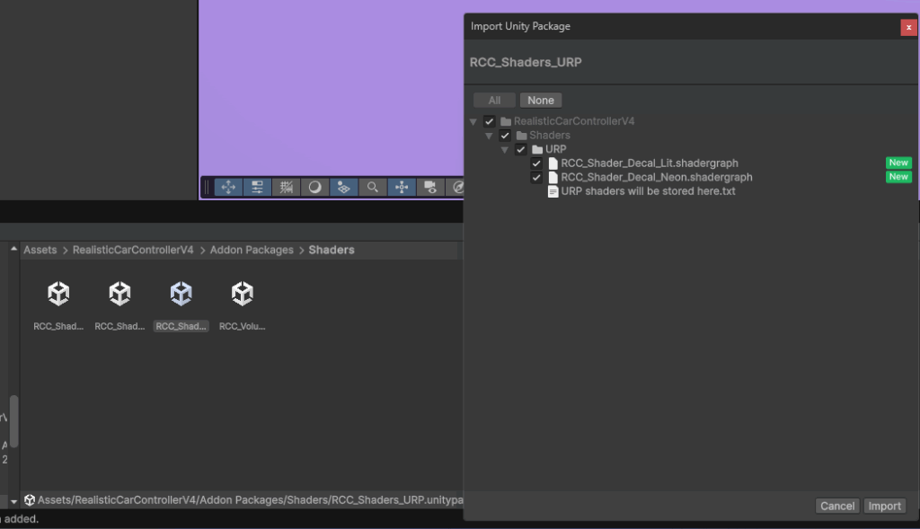
Task: Toggle the RealisticCarControllerV4 folder checkbox
Action: pyautogui.click(x=490, y=121)
